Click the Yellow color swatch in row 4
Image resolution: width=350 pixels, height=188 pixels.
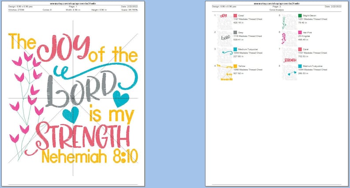(235, 66)
